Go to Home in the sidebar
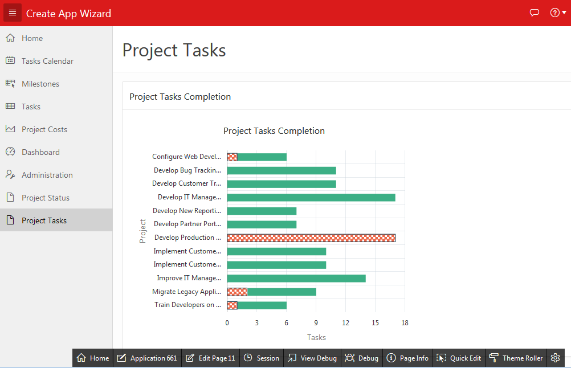 click(56, 38)
